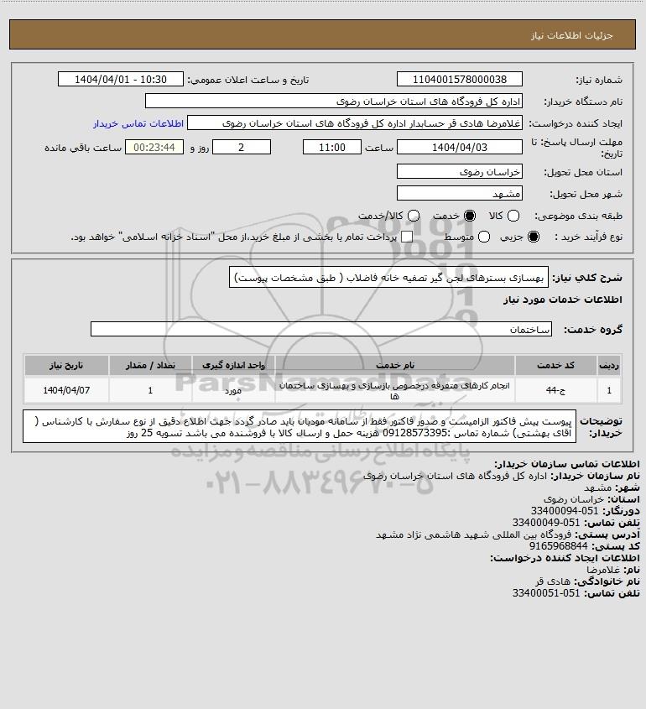The height and width of the screenshot is (709, 646).
Task: Toggle the اسناد خزانه اسلامی payment checkbox
Action: 407,237
